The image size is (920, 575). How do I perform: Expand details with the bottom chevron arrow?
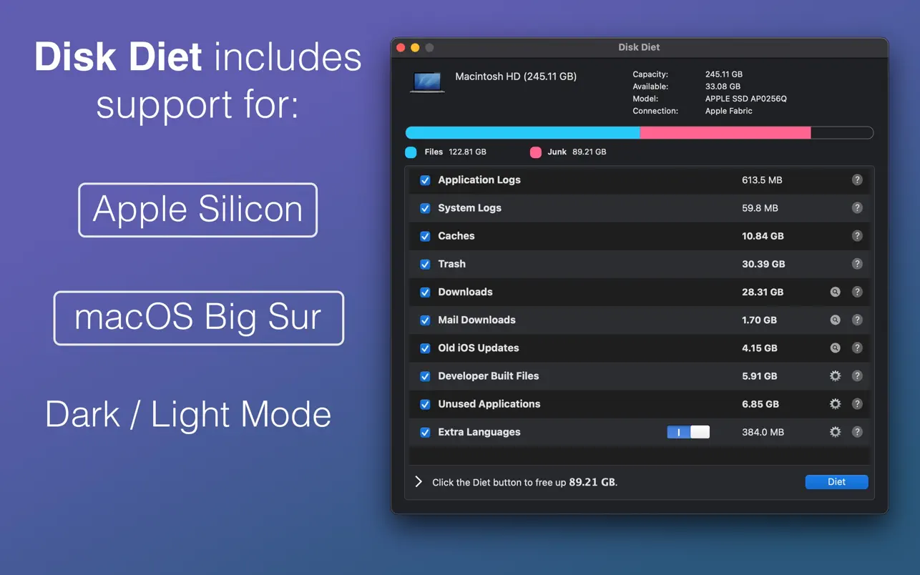click(419, 482)
